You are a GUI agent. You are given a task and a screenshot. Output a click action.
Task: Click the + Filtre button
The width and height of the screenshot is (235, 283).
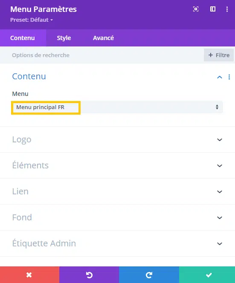[219, 55]
